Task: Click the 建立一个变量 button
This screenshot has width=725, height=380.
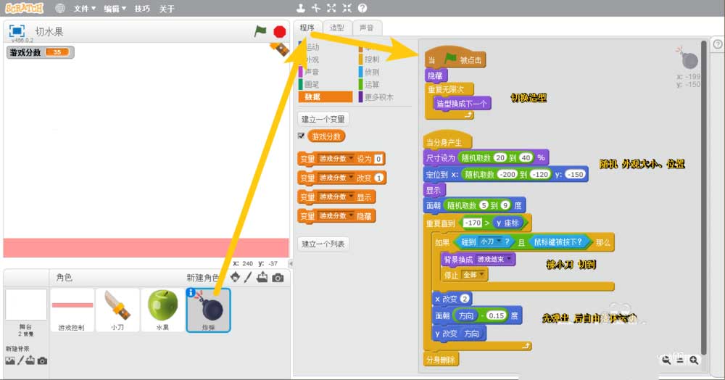Action: 323,118
